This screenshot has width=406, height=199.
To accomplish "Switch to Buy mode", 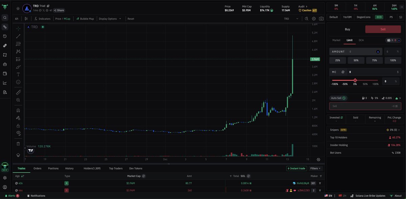I will tap(347, 29).
